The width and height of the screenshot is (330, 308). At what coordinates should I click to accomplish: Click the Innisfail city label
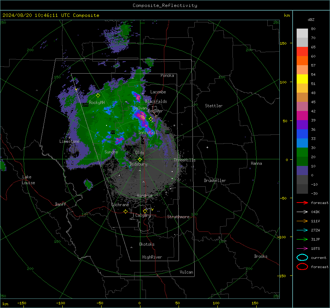tap(148, 133)
